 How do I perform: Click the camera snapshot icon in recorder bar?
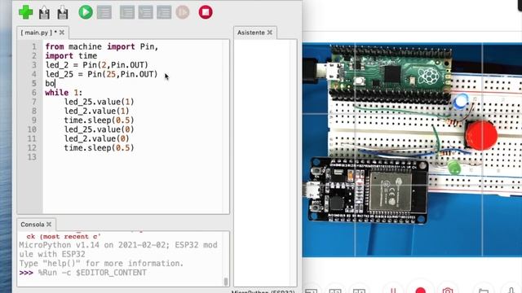(x=448, y=291)
